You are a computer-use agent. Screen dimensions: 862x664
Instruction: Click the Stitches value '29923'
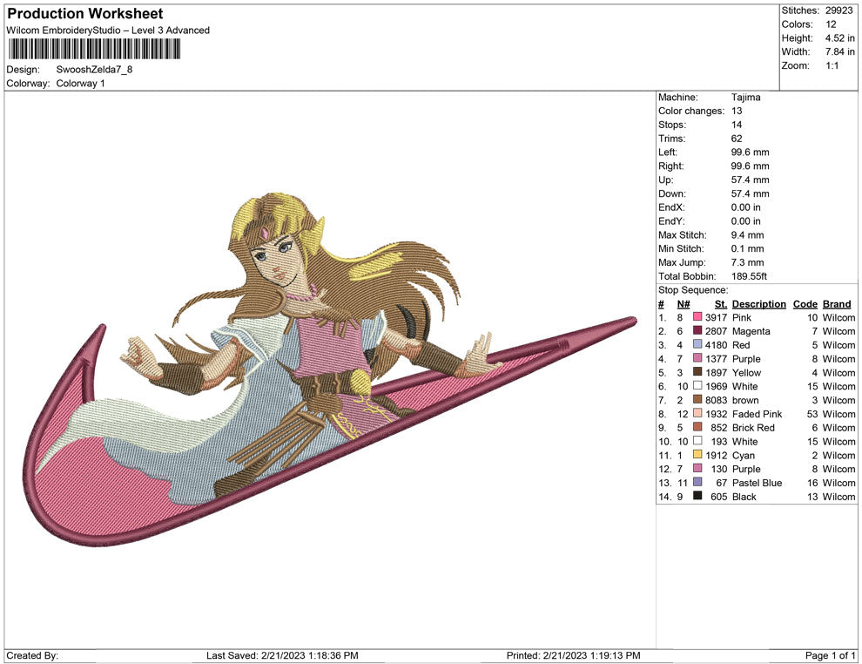point(838,10)
